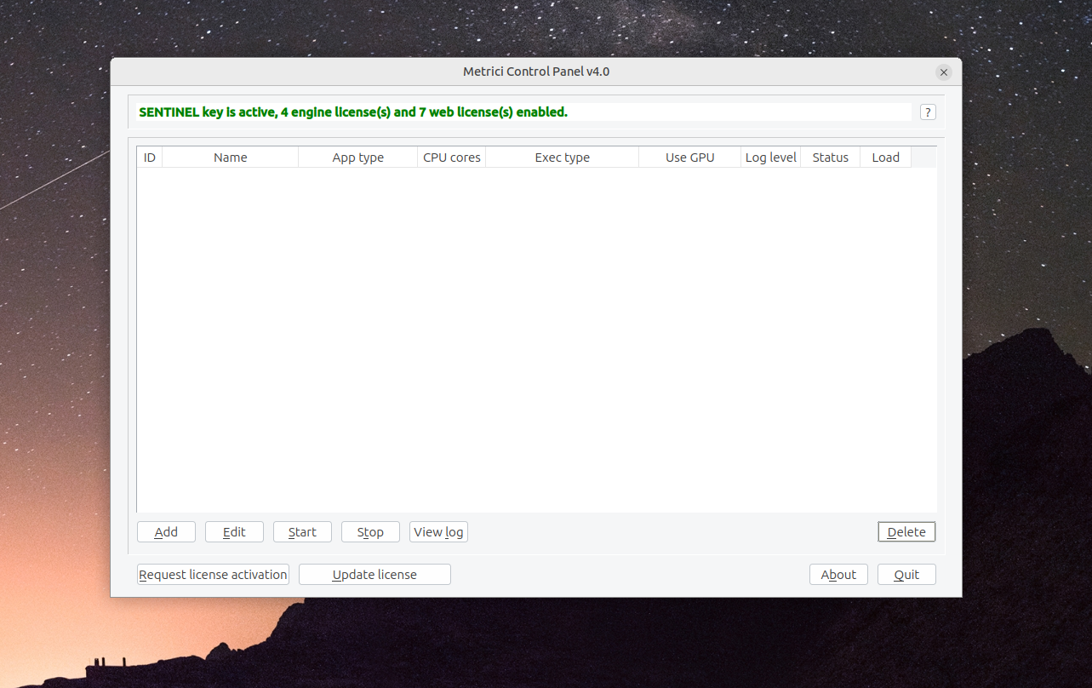This screenshot has height=688, width=1092.
Task: Open the About dialog
Action: point(838,574)
